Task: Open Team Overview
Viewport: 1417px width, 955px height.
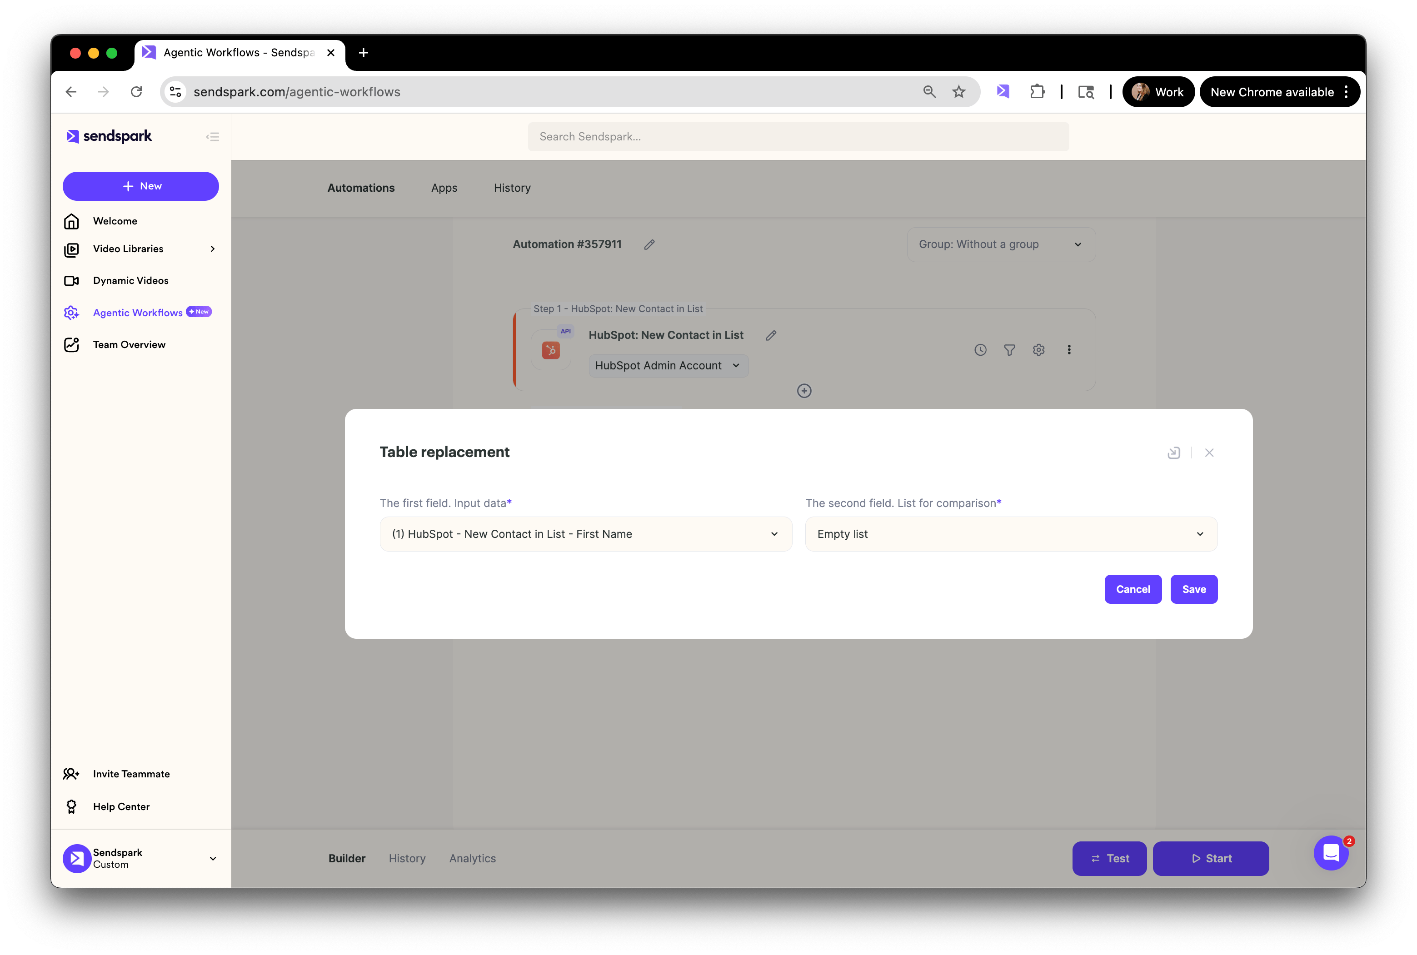Action: click(129, 345)
